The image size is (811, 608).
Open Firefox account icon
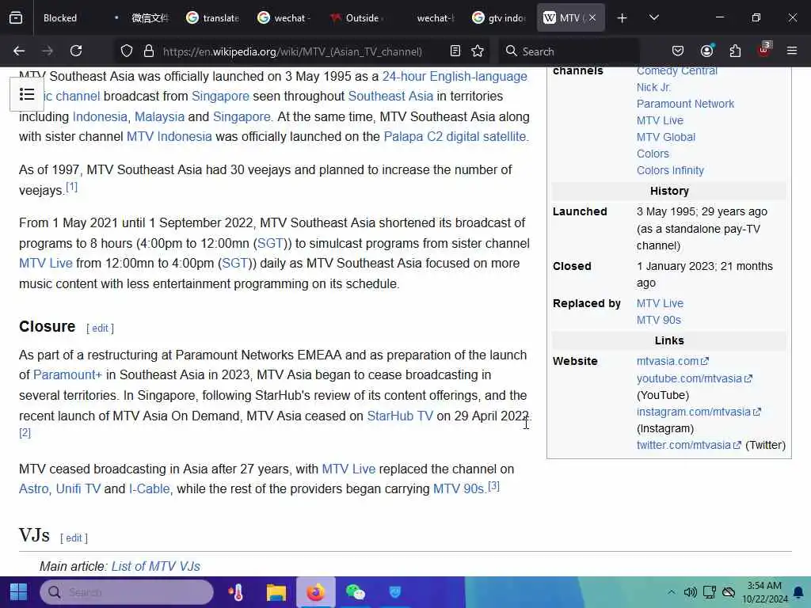click(x=706, y=51)
